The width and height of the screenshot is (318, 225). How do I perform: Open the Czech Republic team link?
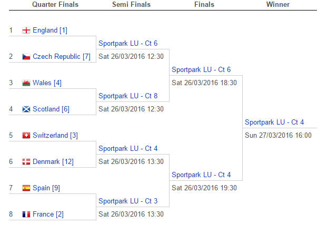pos(56,57)
